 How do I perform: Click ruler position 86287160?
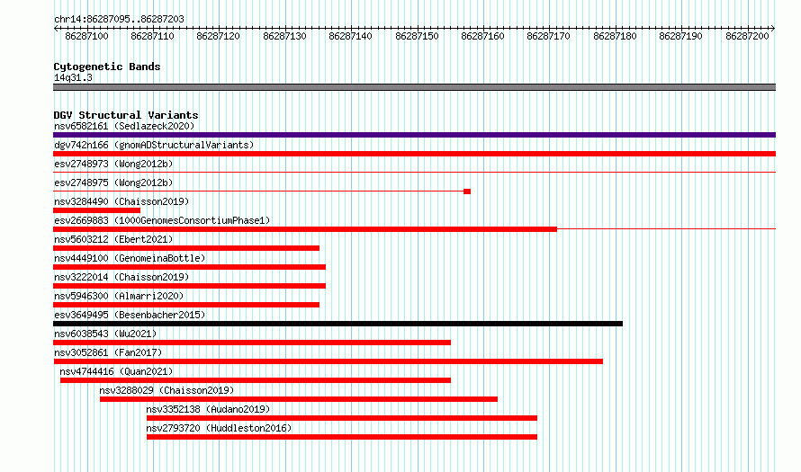click(482, 36)
